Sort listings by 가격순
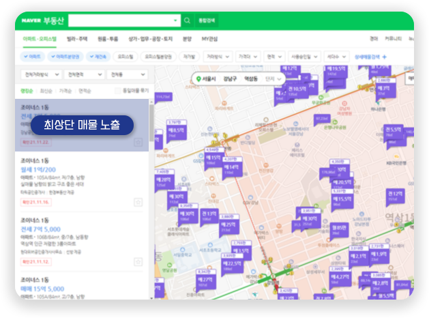 point(65,91)
